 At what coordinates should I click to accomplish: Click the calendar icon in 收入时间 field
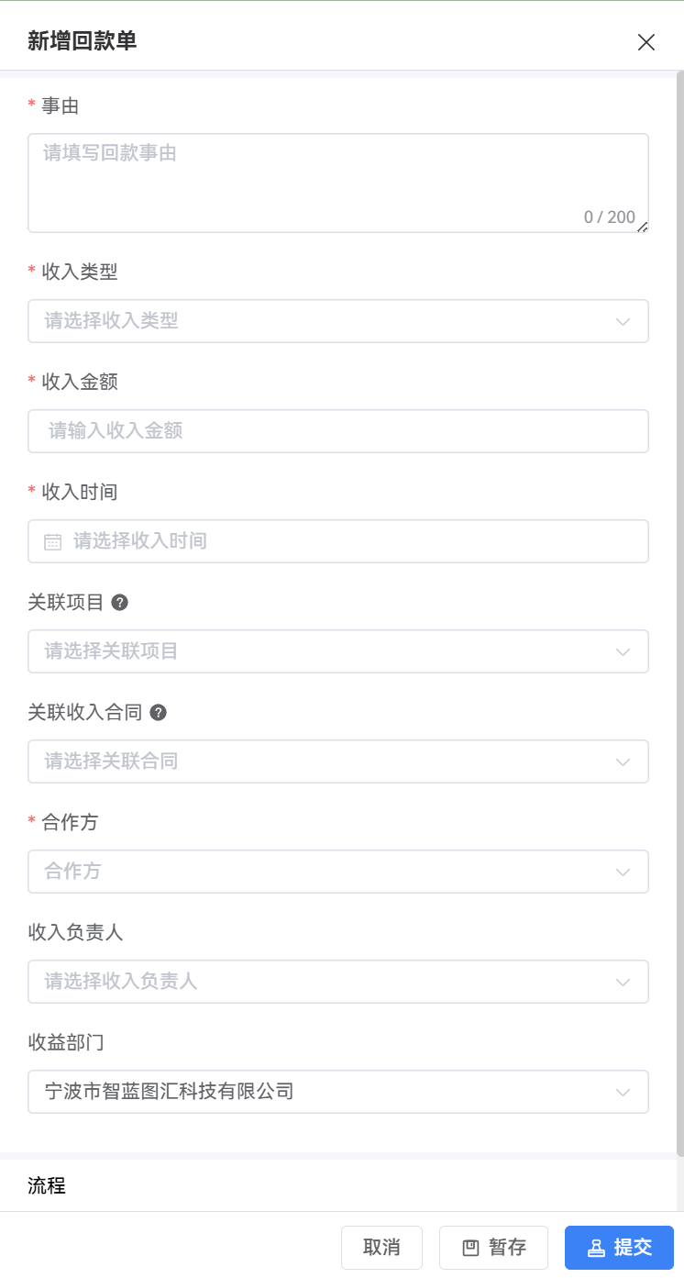pos(53,541)
